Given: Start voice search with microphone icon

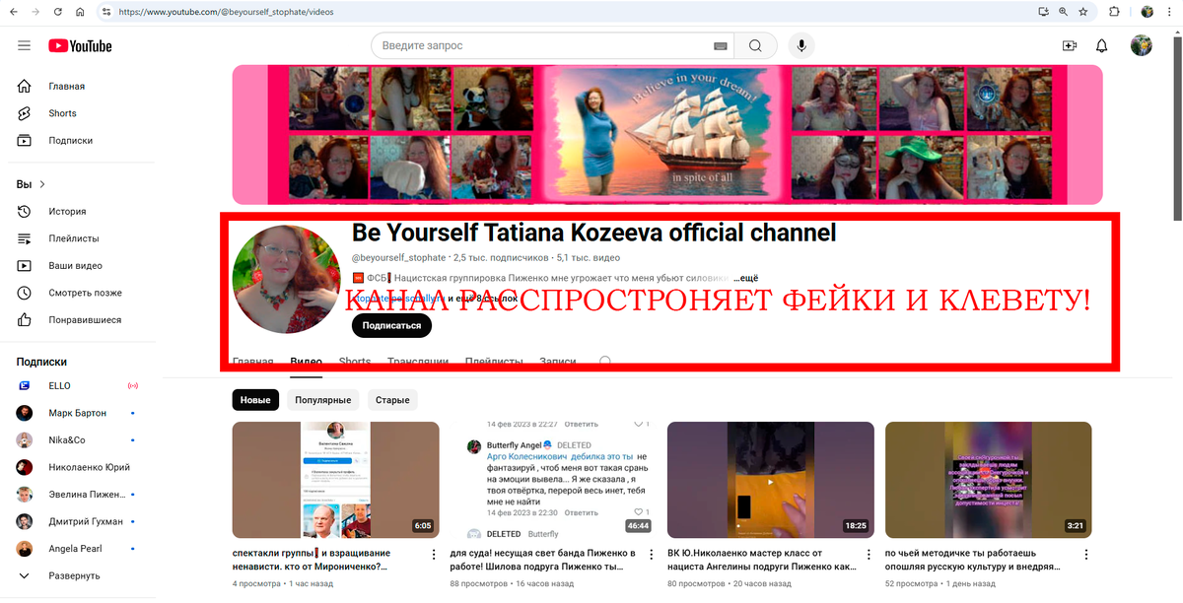Looking at the screenshot, I should pyautogui.click(x=802, y=45).
